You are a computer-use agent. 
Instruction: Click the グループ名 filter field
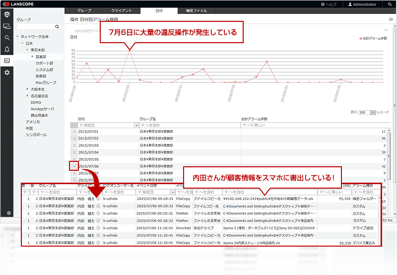tap(190, 126)
